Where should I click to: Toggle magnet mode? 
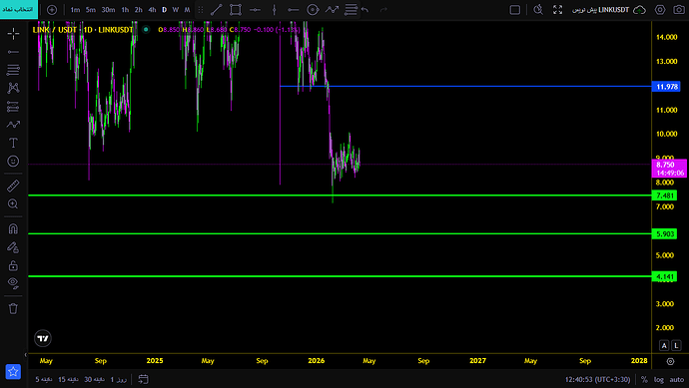coord(13,228)
